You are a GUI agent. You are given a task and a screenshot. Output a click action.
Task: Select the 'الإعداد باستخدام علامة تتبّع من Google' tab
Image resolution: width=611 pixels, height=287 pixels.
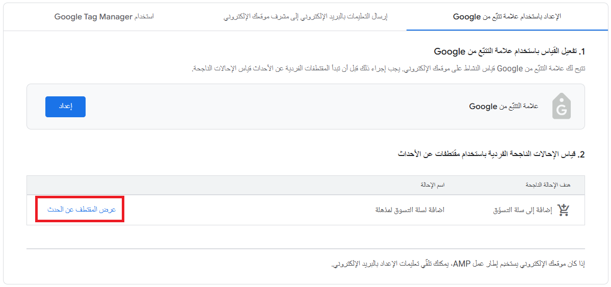point(507,17)
